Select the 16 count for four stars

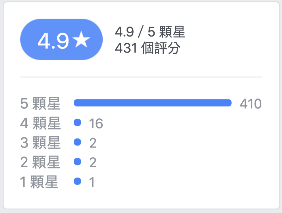pyautogui.click(x=96, y=123)
